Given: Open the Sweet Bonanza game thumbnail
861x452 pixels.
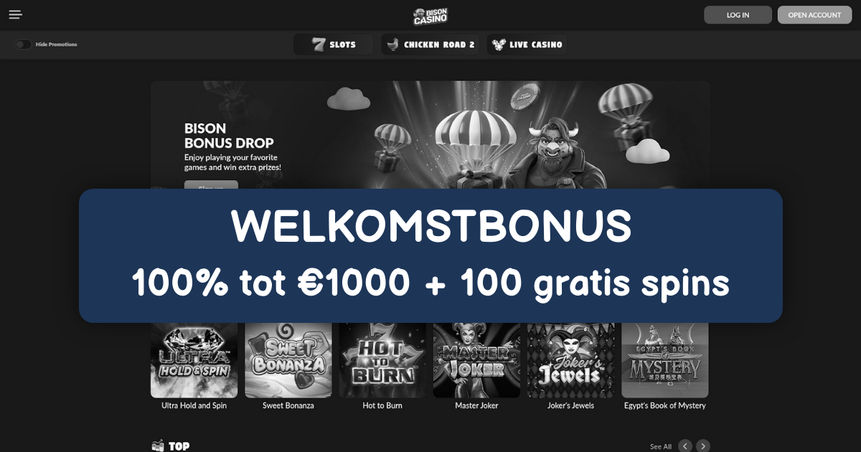Looking at the screenshot, I should click(288, 360).
